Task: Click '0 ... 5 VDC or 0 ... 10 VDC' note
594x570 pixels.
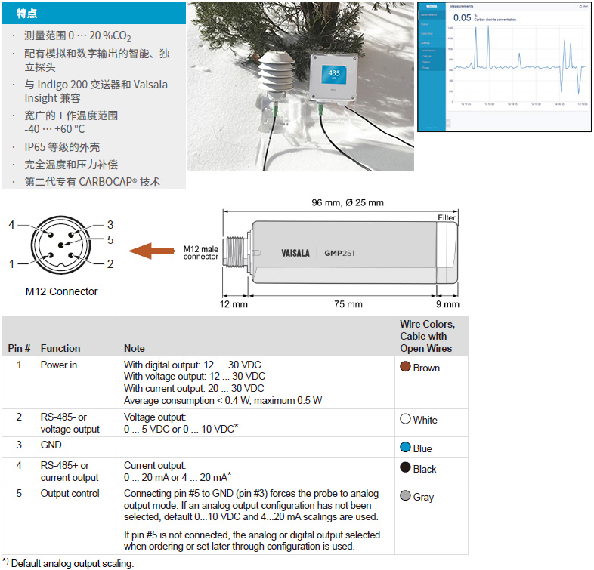Action: point(181,429)
